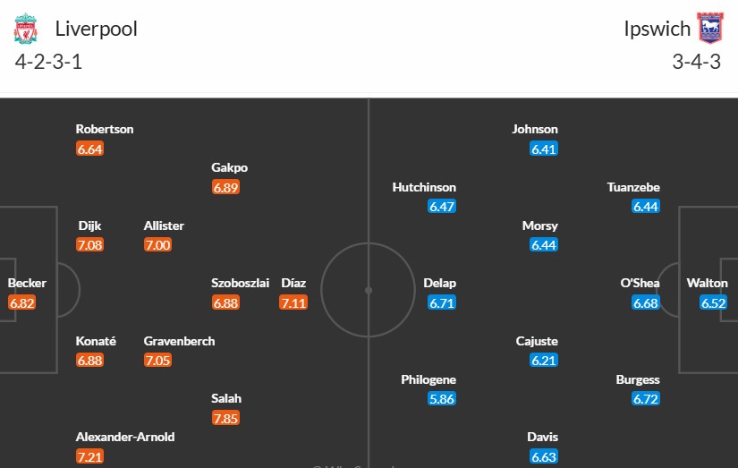This screenshot has height=468, width=738.
Task: Select the Szoboszlai player name
Action: click(x=240, y=283)
